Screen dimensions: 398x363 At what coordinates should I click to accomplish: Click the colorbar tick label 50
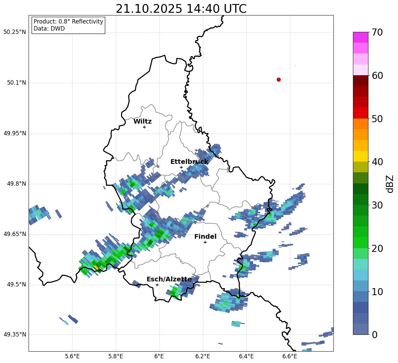click(377, 119)
